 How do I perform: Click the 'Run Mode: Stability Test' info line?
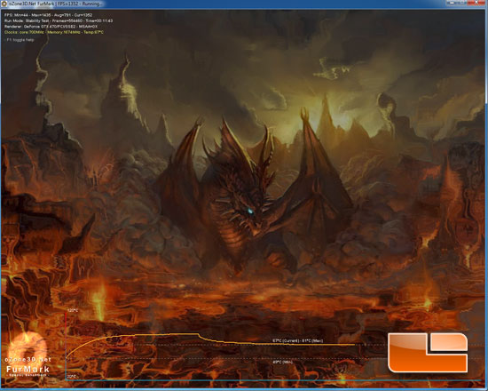[x=59, y=21]
